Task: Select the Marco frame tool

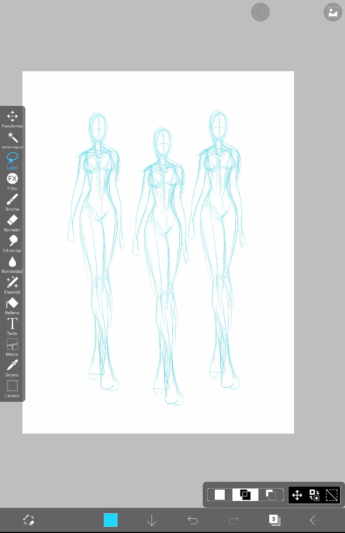Action: click(x=12, y=348)
